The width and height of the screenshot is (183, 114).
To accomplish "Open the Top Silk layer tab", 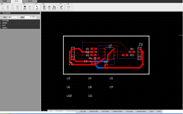I will point(83,111).
